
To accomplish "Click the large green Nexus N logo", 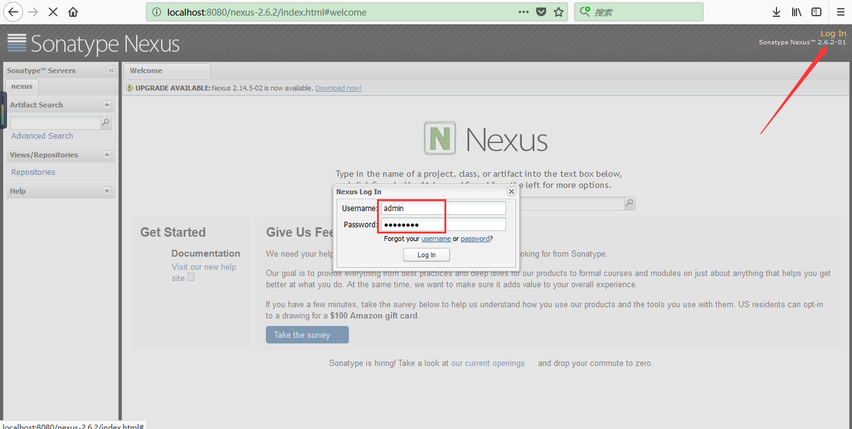I will [x=440, y=139].
